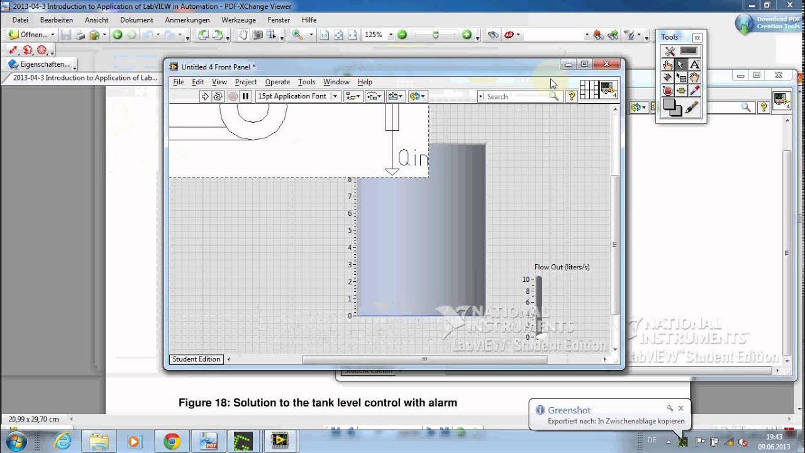
Task: Click the context help question mark
Action: coord(572,96)
